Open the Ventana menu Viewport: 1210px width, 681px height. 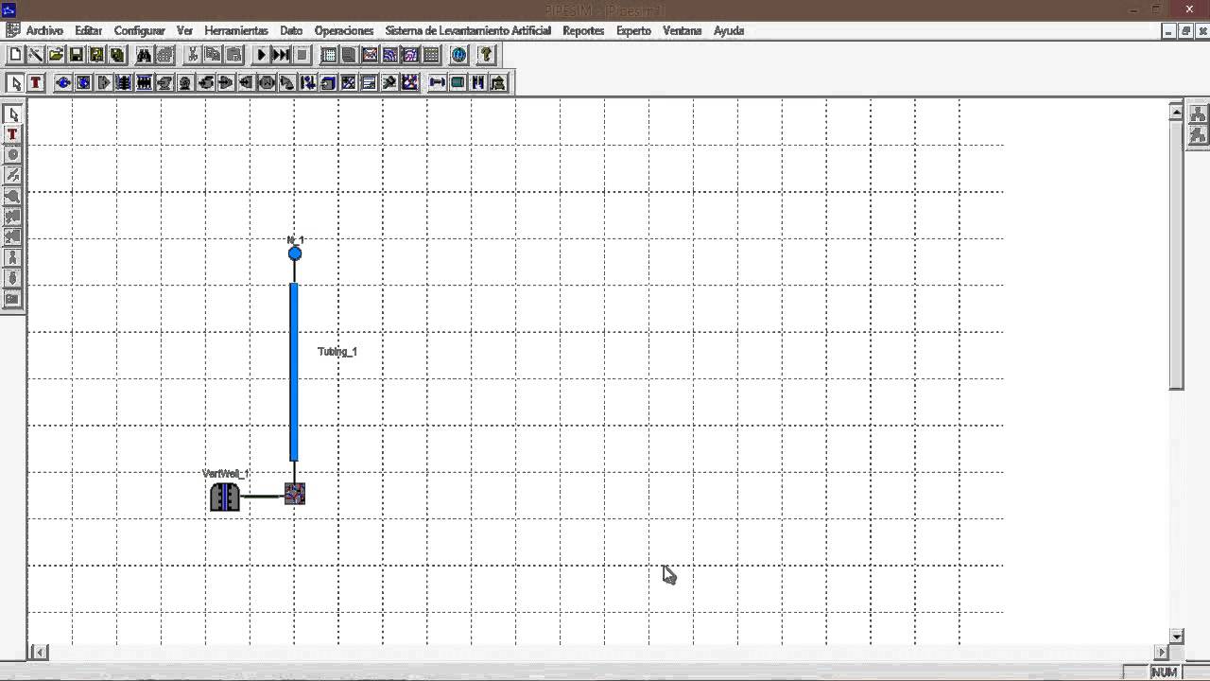tap(682, 31)
